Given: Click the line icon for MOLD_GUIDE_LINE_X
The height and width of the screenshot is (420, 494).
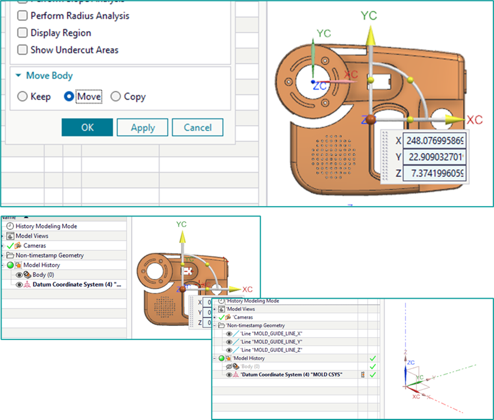Looking at the screenshot, I should (x=237, y=334).
